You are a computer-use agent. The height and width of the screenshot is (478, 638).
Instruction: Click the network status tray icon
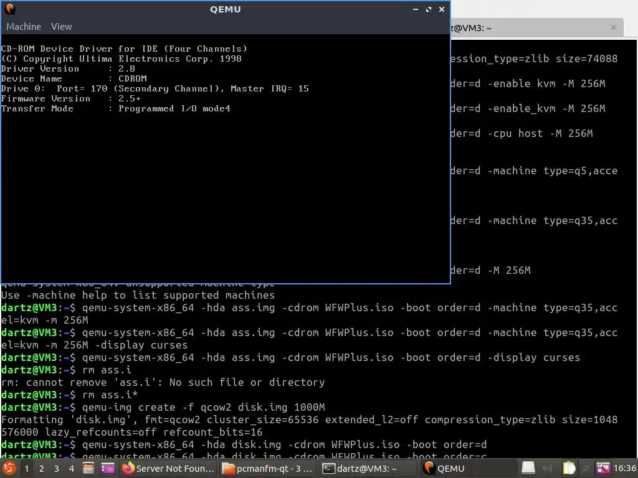point(586,468)
